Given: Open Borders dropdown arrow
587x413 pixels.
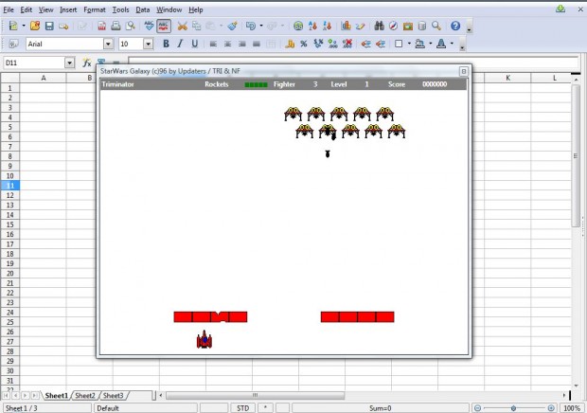Looking at the screenshot, I should pos(409,44).
